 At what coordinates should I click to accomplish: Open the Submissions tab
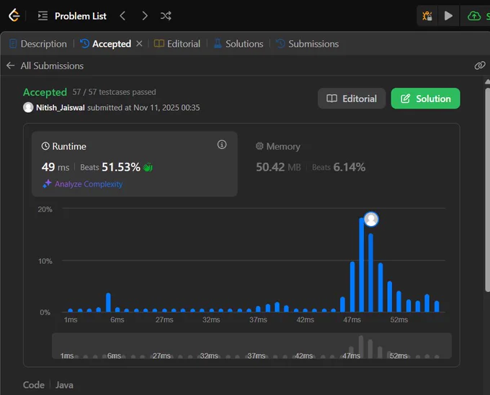[308, 44]
